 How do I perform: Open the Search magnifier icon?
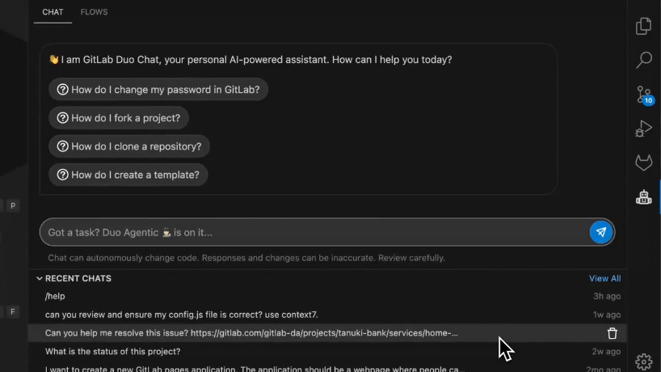tap(644, 60)
